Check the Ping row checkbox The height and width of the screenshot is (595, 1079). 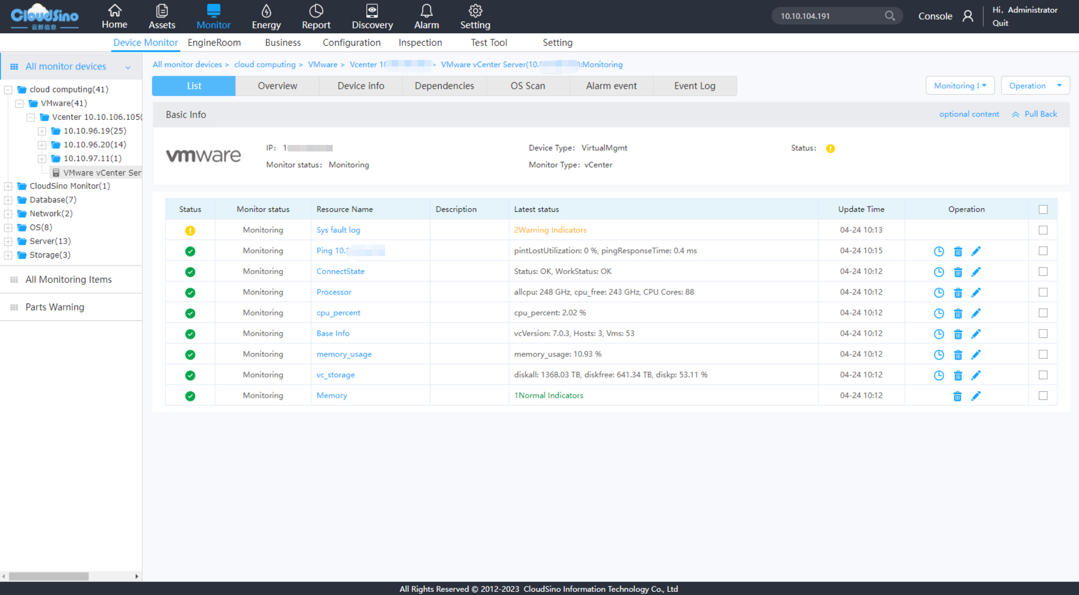tap(1043, 251)
